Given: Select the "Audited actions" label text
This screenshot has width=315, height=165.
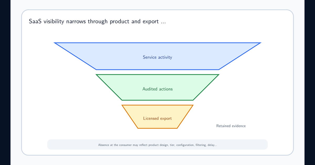Looking at the screenshot, I should coord(157,89).
